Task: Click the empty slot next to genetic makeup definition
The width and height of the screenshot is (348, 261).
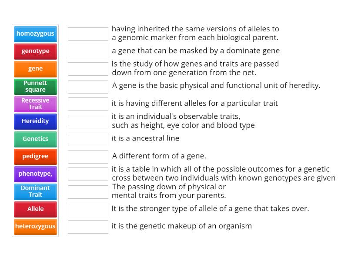Action: [x=88, y=226]
